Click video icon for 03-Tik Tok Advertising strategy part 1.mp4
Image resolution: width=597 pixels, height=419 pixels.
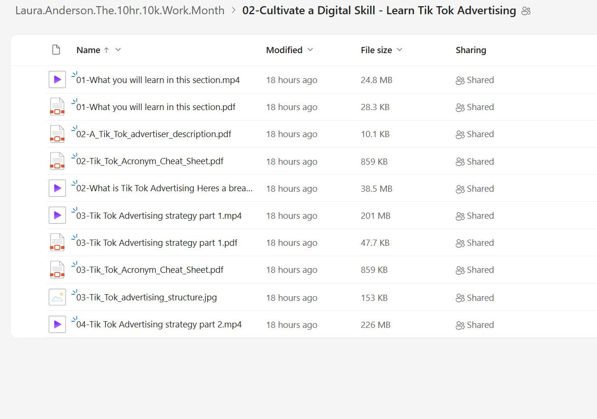pos(57,215)
